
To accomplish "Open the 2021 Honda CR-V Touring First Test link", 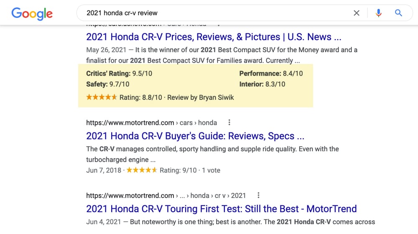I will tap(221, 209).
